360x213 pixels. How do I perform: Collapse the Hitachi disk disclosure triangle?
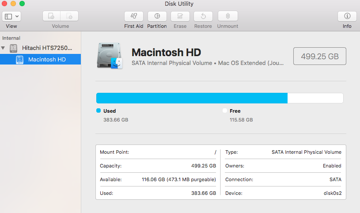coord(3,48)
